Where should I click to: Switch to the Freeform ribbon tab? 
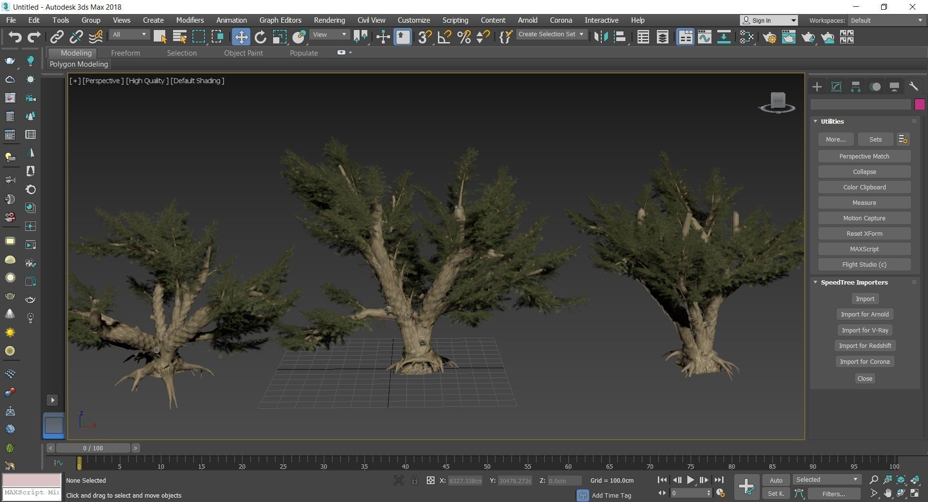pos(125,53)
